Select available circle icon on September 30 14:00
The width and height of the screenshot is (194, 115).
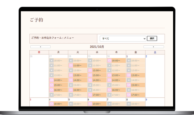109,80
